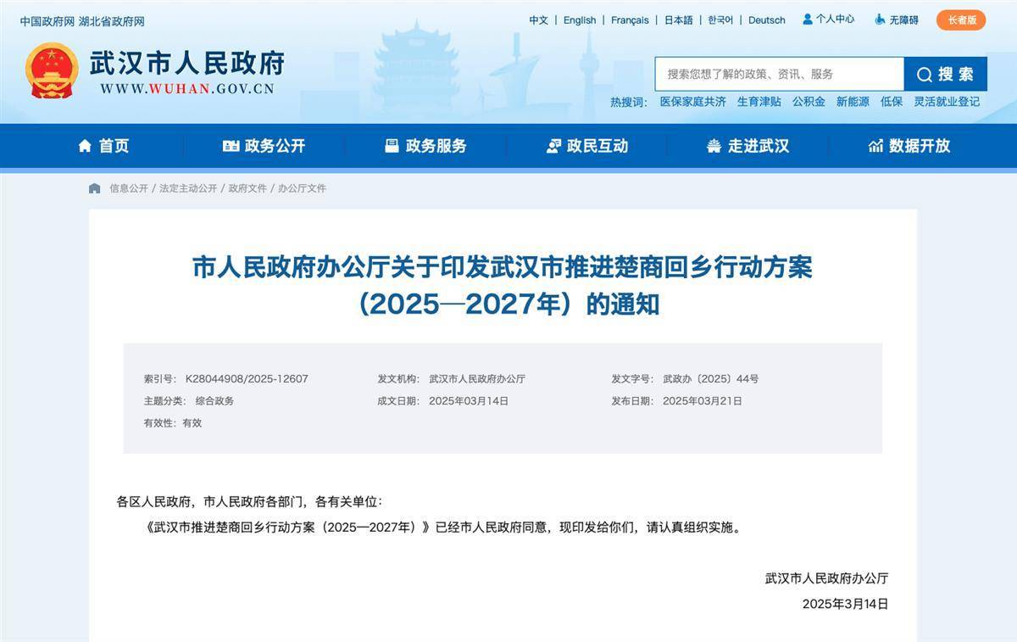Select Deutsch language option

(x=766, y=20)
